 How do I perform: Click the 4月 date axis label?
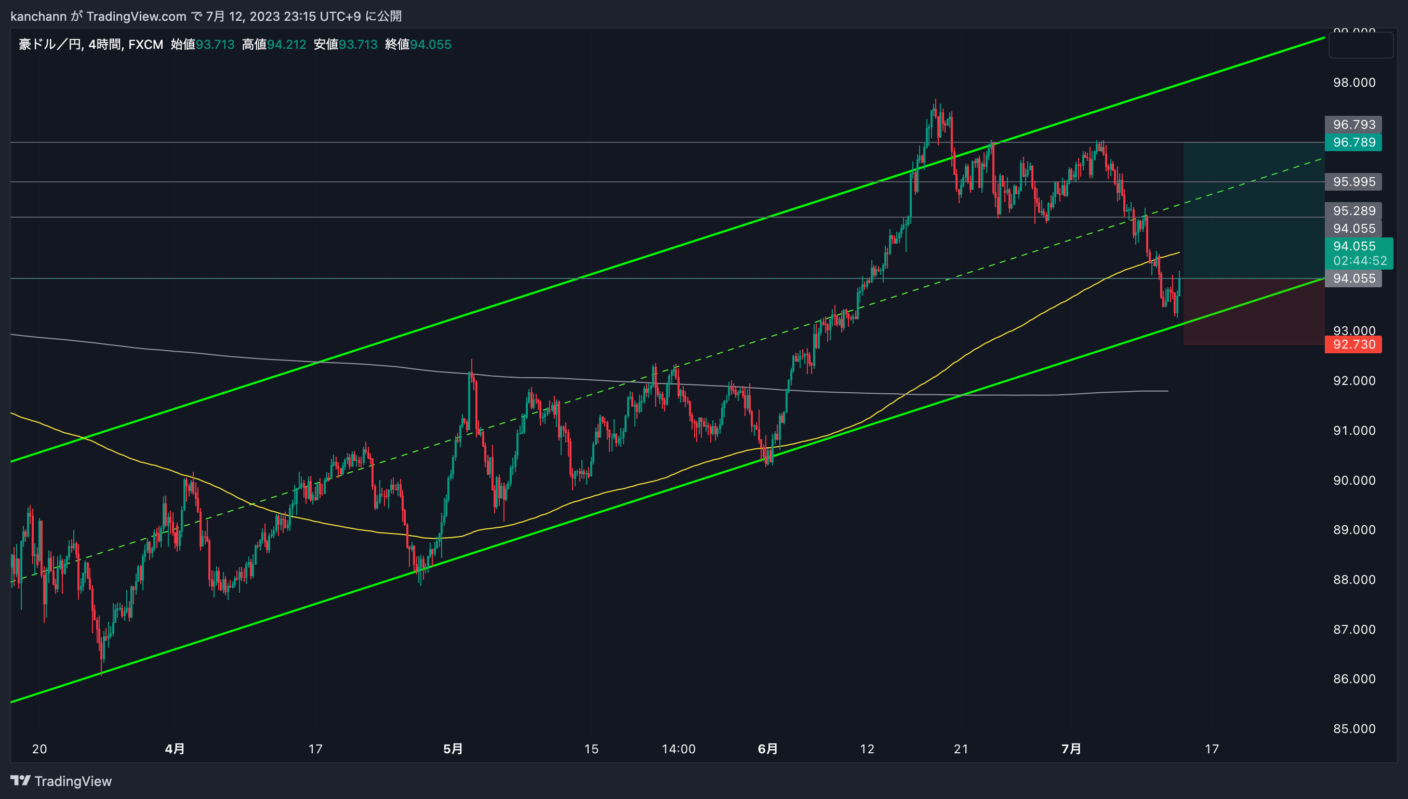coord(175,749)
